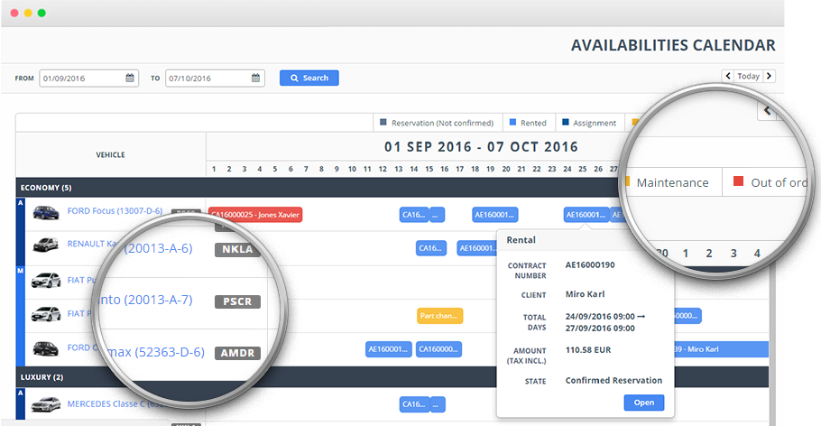Click the blue Search button
This screenshot has width=821, height=426.
pyautogui.click(x=309, y=79)
